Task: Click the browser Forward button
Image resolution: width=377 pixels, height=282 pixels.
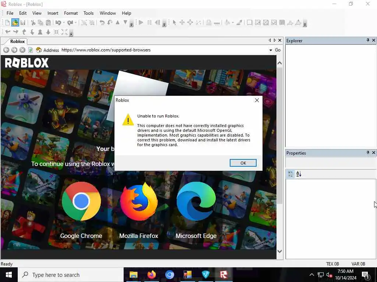Action: coord(14,50)
